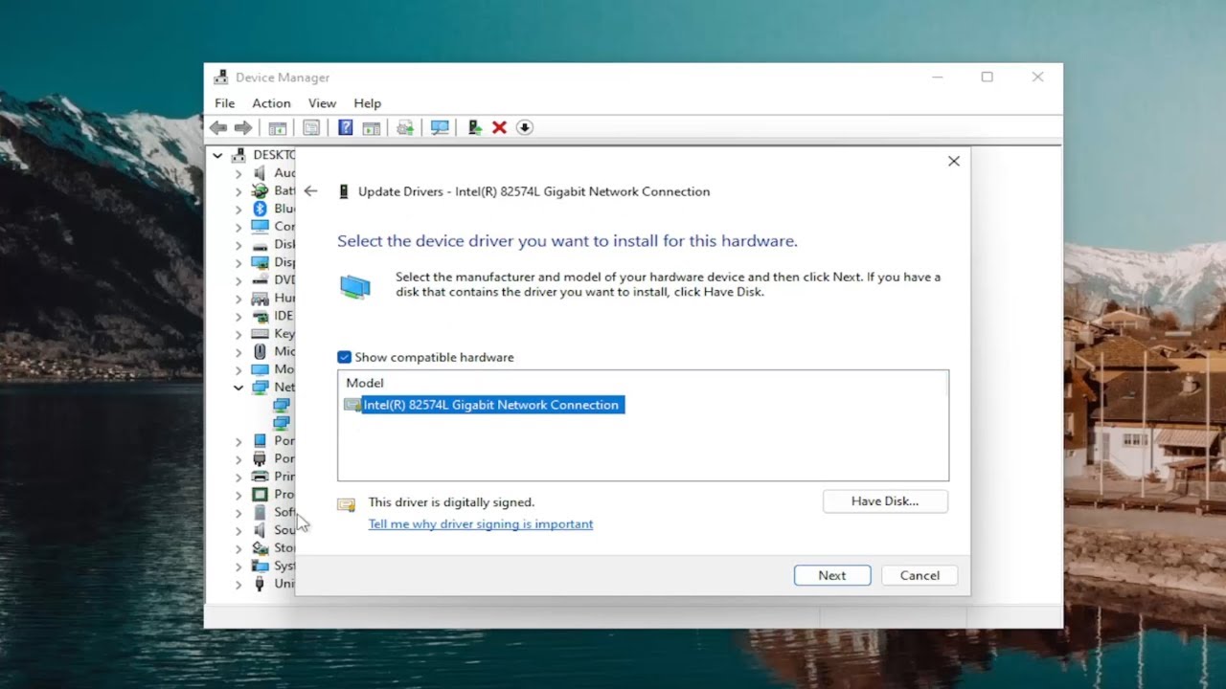1226x689 pixels.
Task: Select the Network adapters category icon
Action: [x=260, y=387]
